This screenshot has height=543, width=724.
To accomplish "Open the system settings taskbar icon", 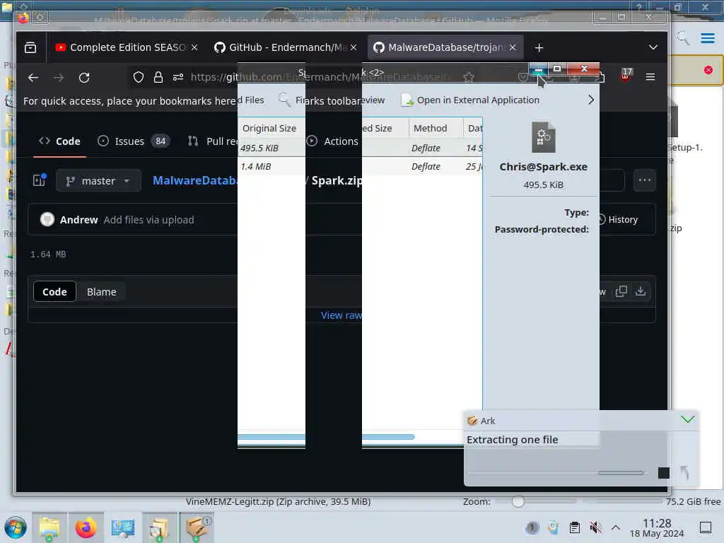I will 123,527.
